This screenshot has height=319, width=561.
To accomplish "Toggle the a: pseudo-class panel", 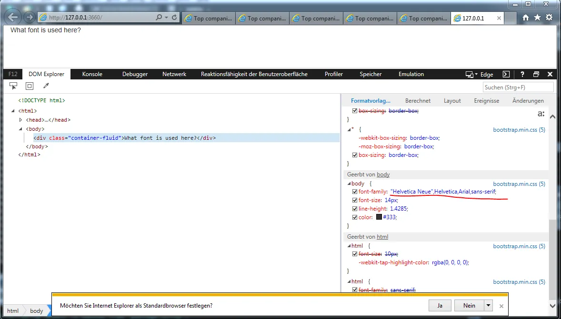I will coord(541,114).
